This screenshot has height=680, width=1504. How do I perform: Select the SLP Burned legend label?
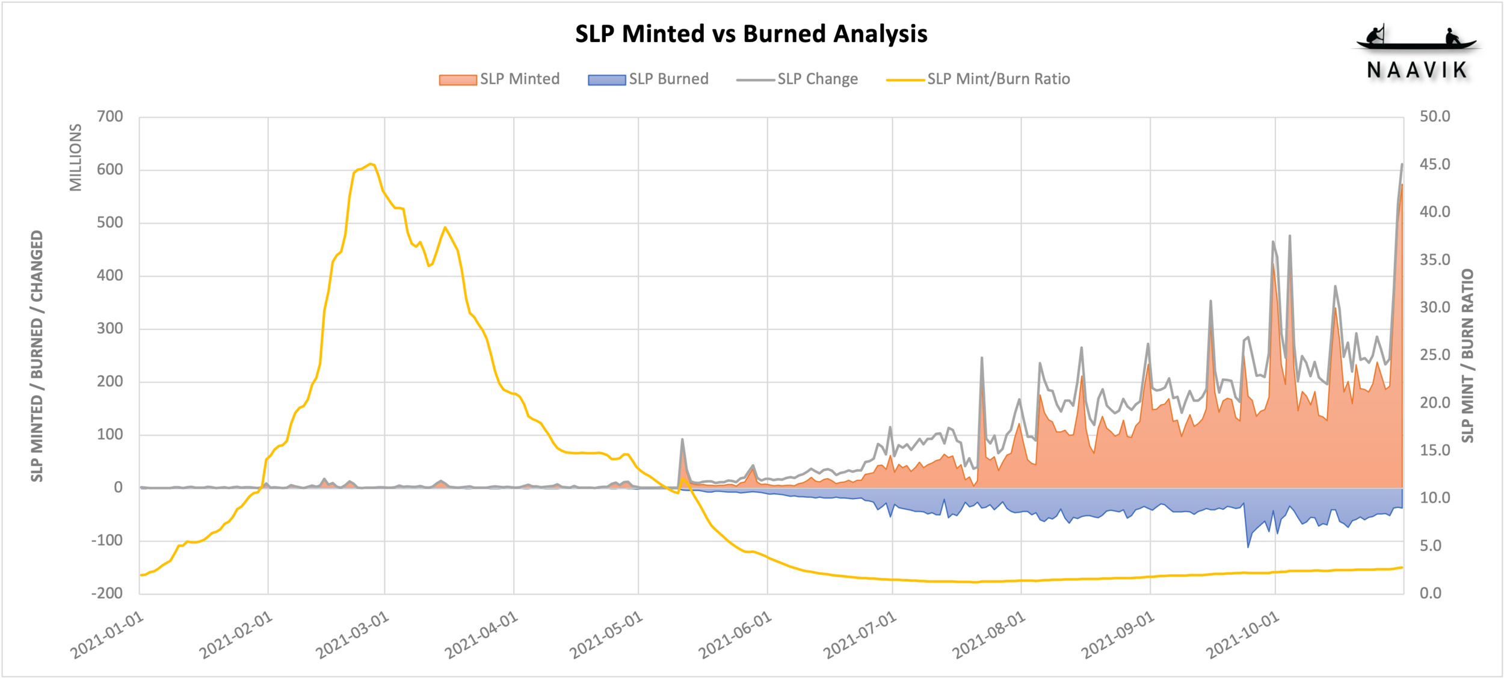(x=669, y=79)
